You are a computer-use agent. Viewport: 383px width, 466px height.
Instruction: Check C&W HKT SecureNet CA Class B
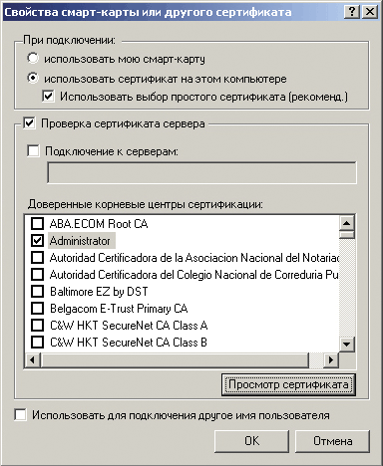(37, 343)
